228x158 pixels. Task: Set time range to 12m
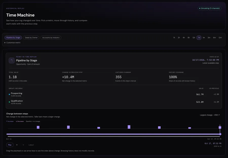click(x=220, y=38)
